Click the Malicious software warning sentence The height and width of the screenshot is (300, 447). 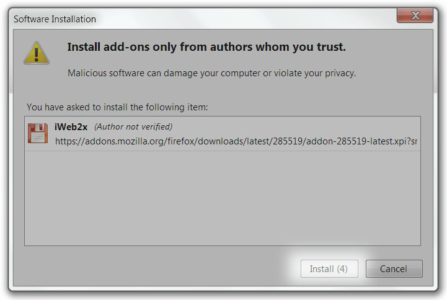pyautogui.click(x=211, y=73)
